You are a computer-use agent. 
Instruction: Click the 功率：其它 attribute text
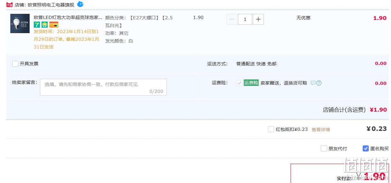(117, 33)
